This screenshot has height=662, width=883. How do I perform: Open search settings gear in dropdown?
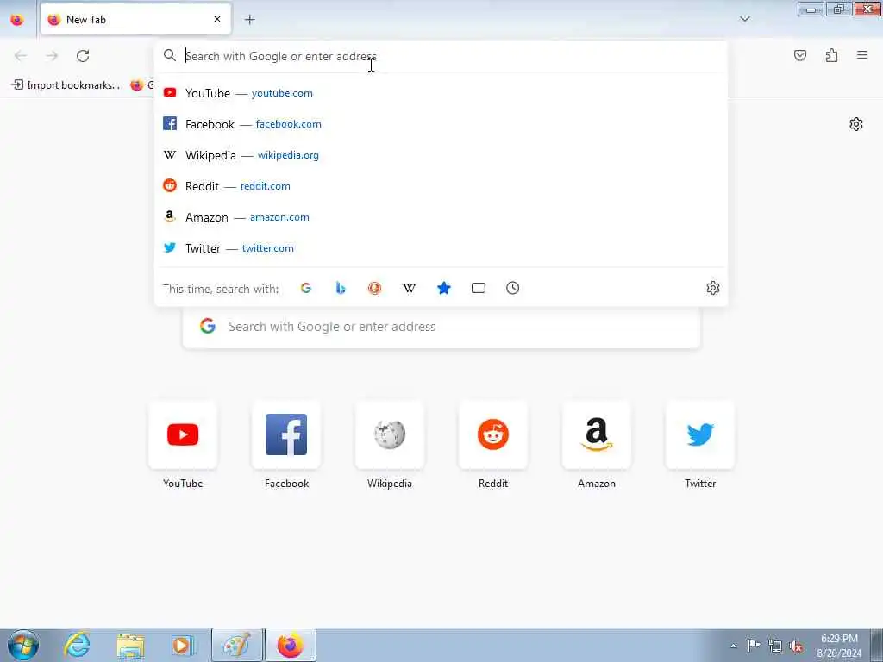pyautogui.click(x=712, y=288)
